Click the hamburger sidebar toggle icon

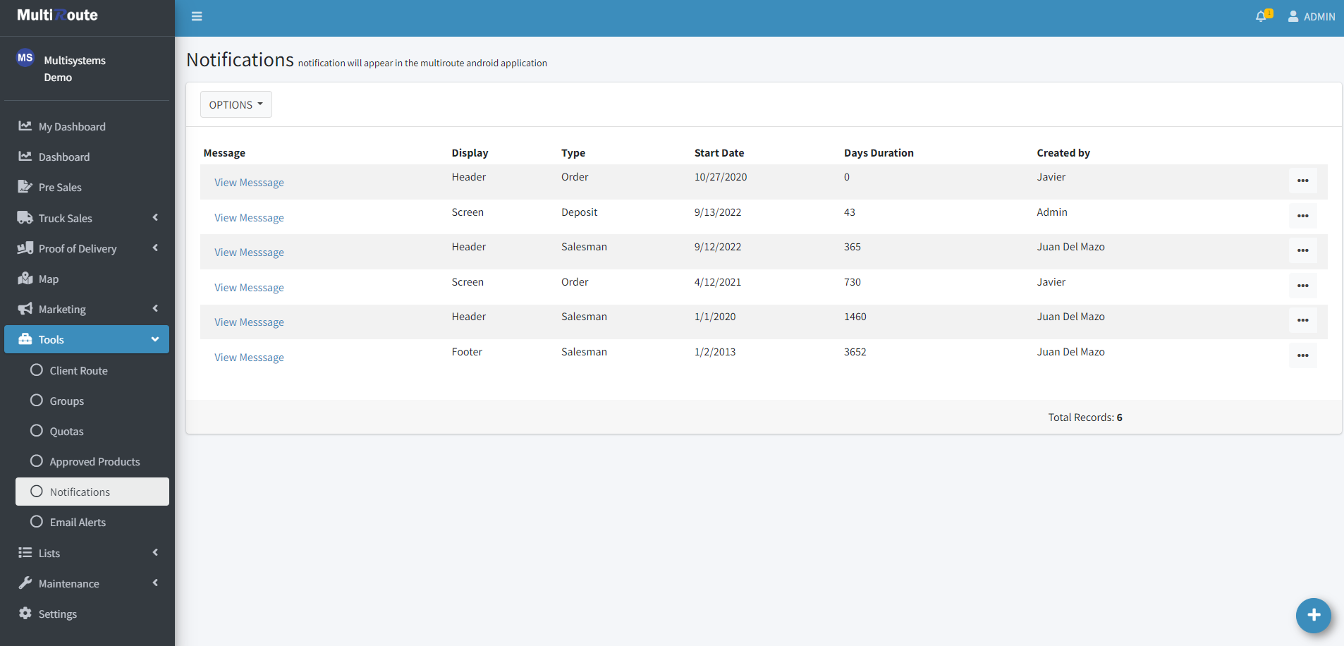tap(197, 16)
